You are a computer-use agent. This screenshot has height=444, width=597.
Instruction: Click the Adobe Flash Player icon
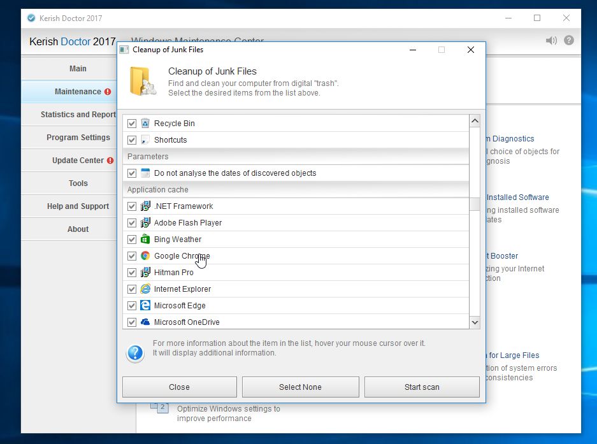(x=145, y=223)
